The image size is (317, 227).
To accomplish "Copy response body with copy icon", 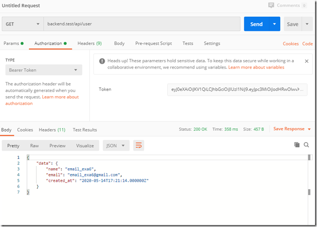I will pos(297,145).
